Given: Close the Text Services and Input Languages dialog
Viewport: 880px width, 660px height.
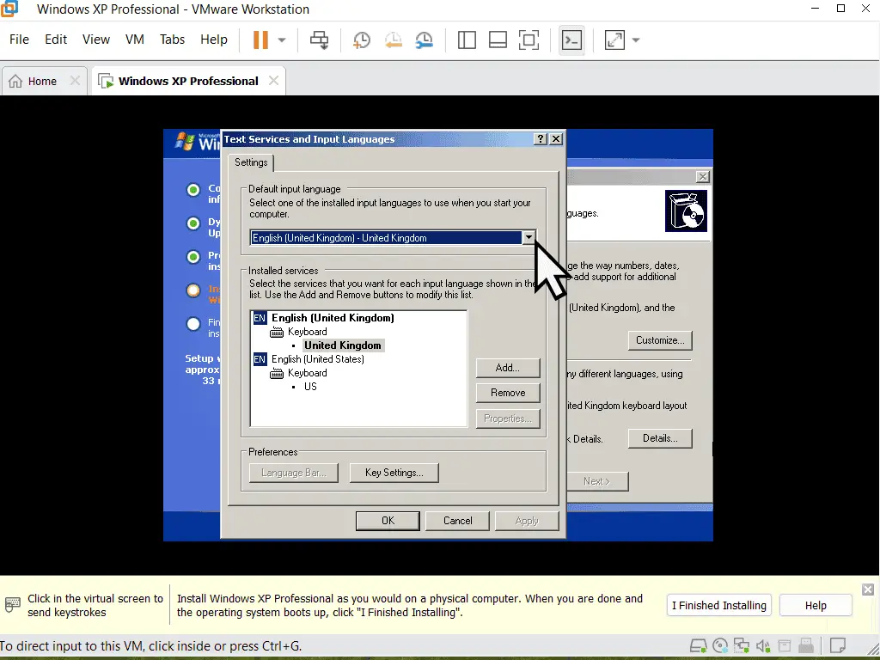Looking at the screenshot, I should point(556,139).
